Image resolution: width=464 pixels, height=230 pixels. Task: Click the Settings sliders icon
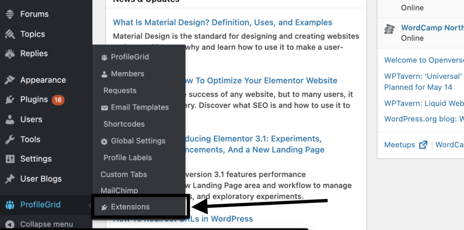[x=10, y=159]
